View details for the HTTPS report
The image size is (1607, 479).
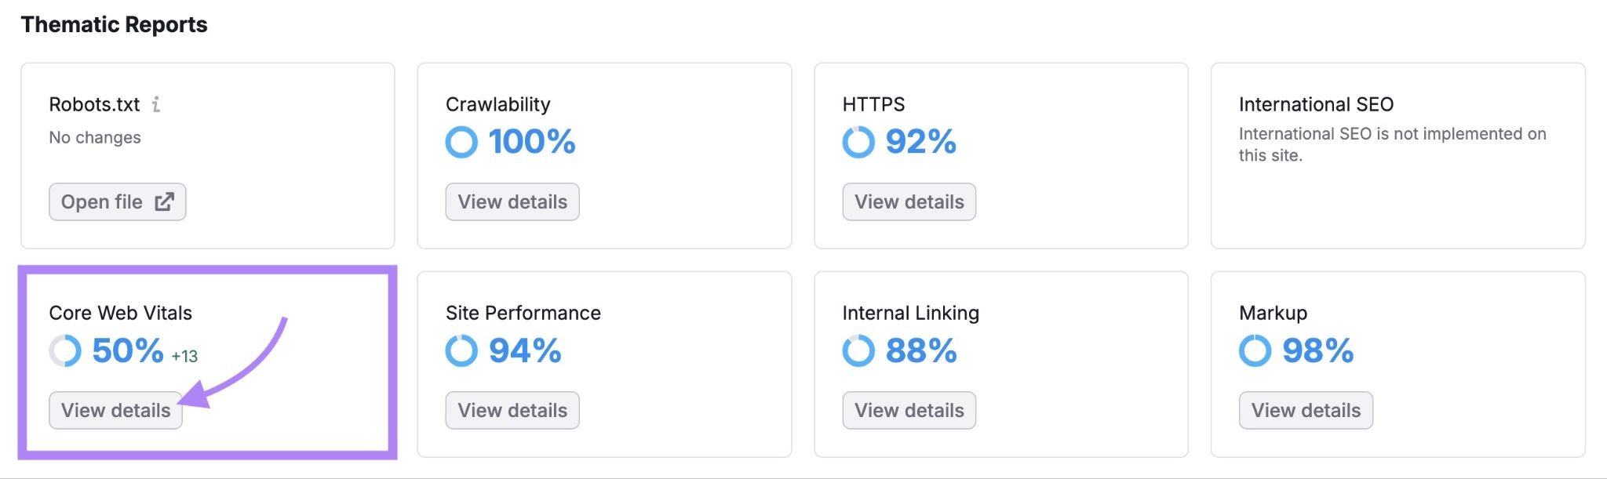point(909,201)
